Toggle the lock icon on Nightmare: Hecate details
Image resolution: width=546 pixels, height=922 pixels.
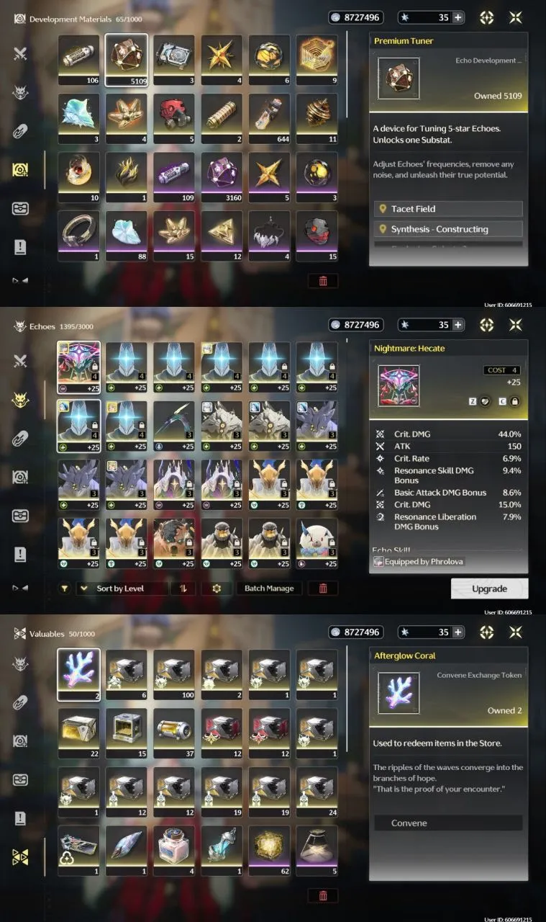click(x=515, y=401)
